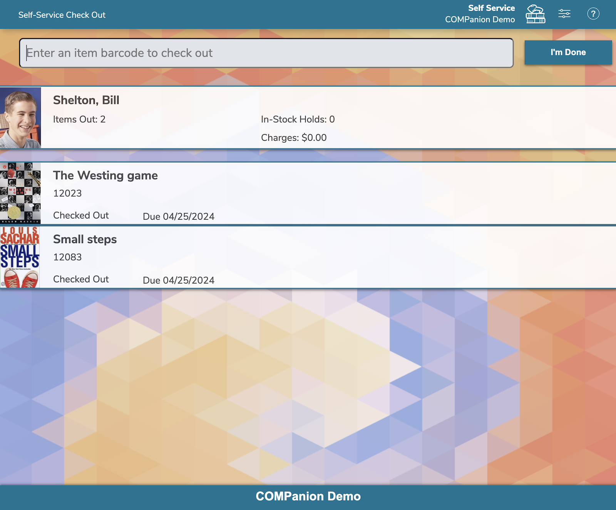Open the help question mark icon
Image resolution: width=616 pixels, height=510 pixels.
(593, 14)
